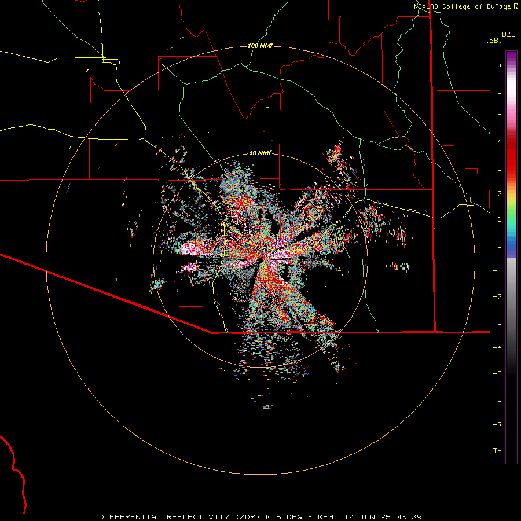
Task: Click the KEMX station identifier in the caption
Action: [x=329, y=517]
